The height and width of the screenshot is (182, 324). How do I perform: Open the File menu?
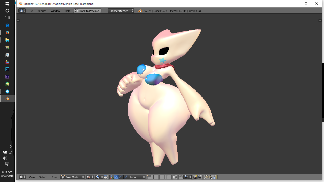tap(31, 11)
